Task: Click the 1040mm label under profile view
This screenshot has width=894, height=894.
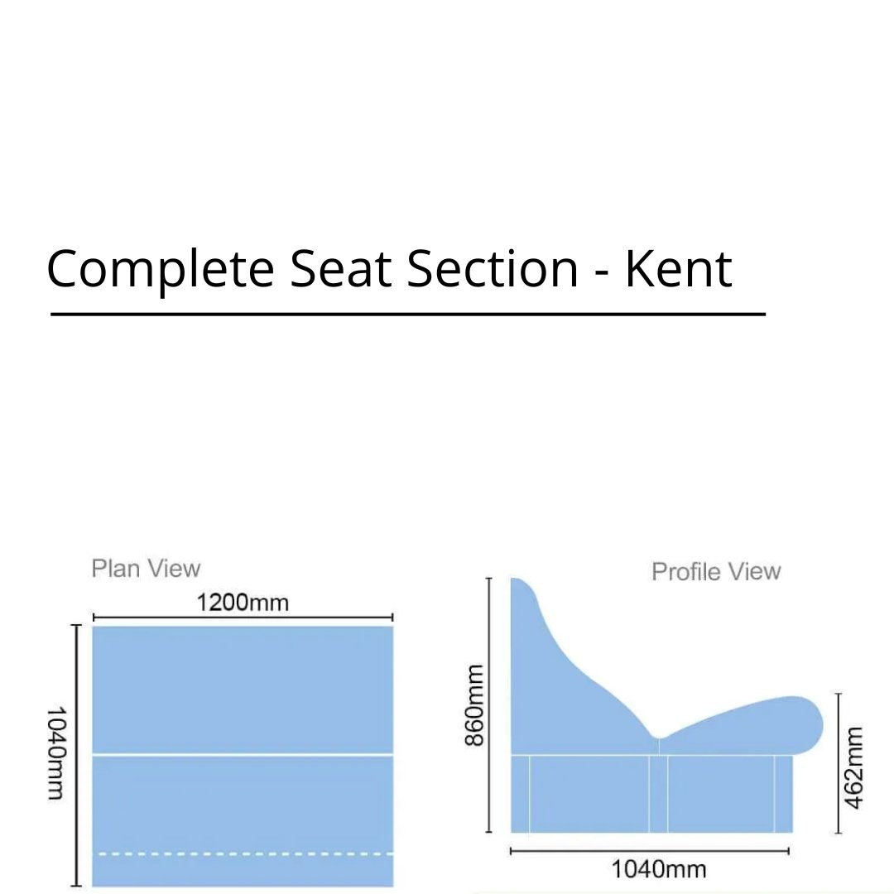Action: click(x=659, y=869)
